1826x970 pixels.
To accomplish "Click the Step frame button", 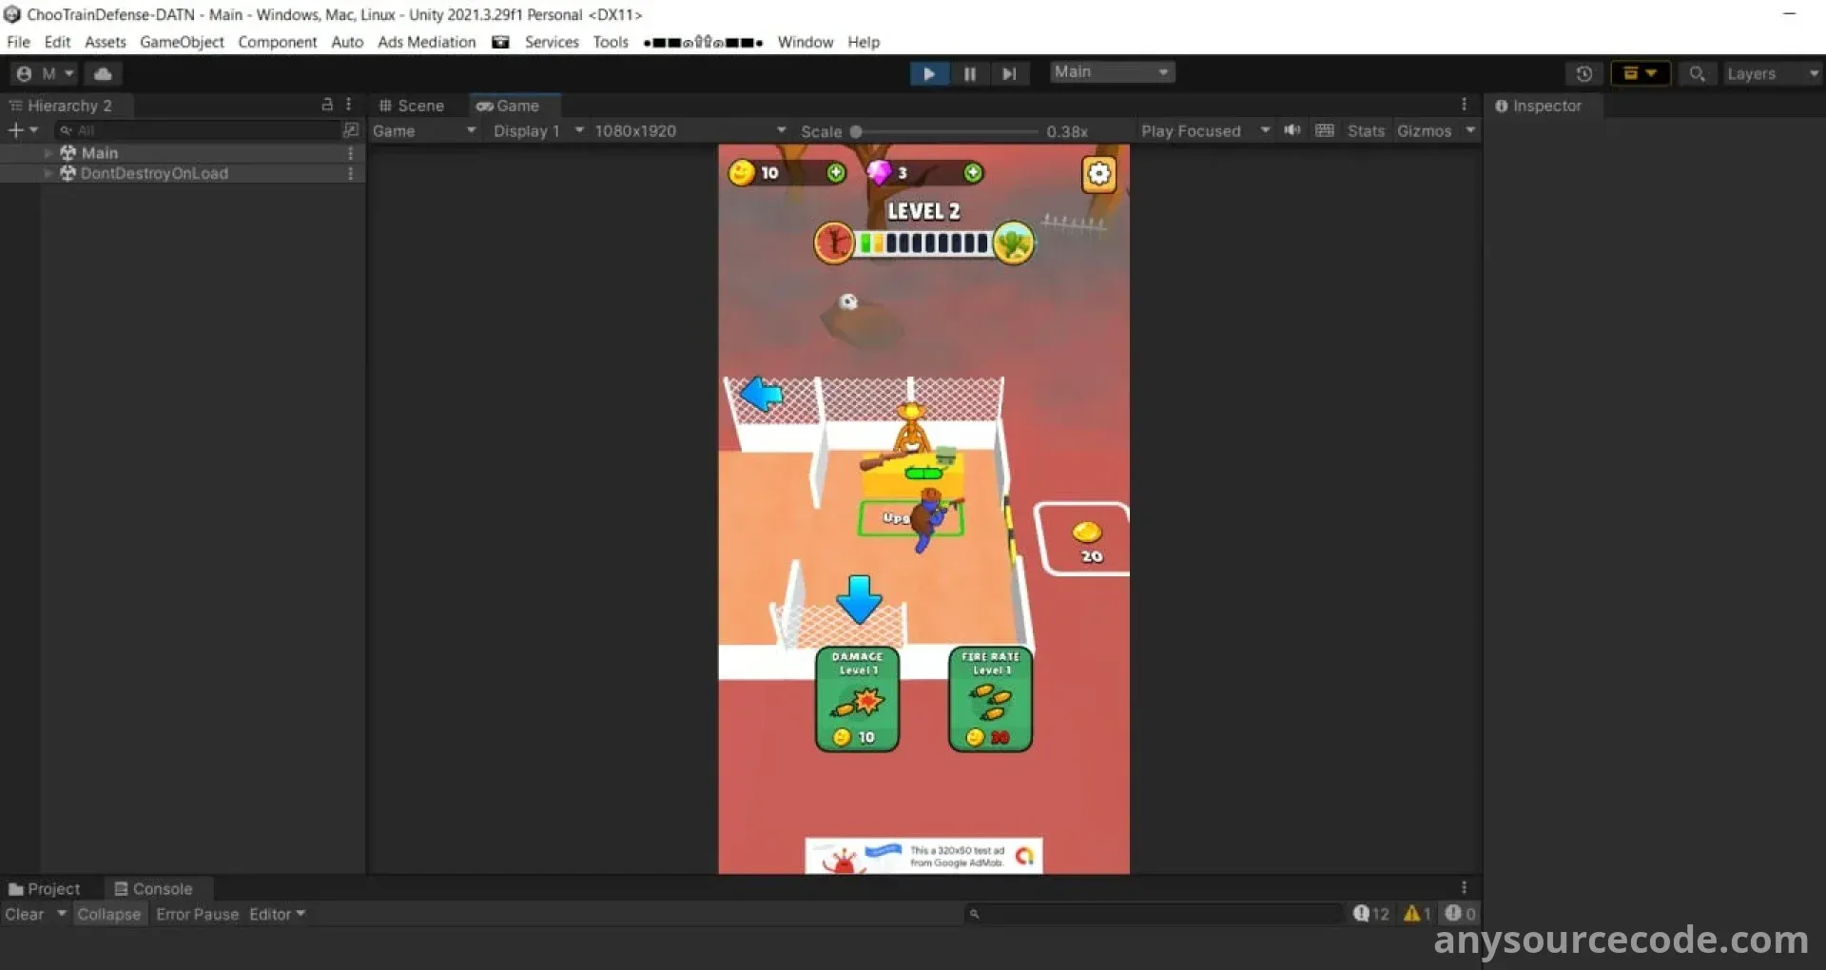I will [x=1009, y=74].
